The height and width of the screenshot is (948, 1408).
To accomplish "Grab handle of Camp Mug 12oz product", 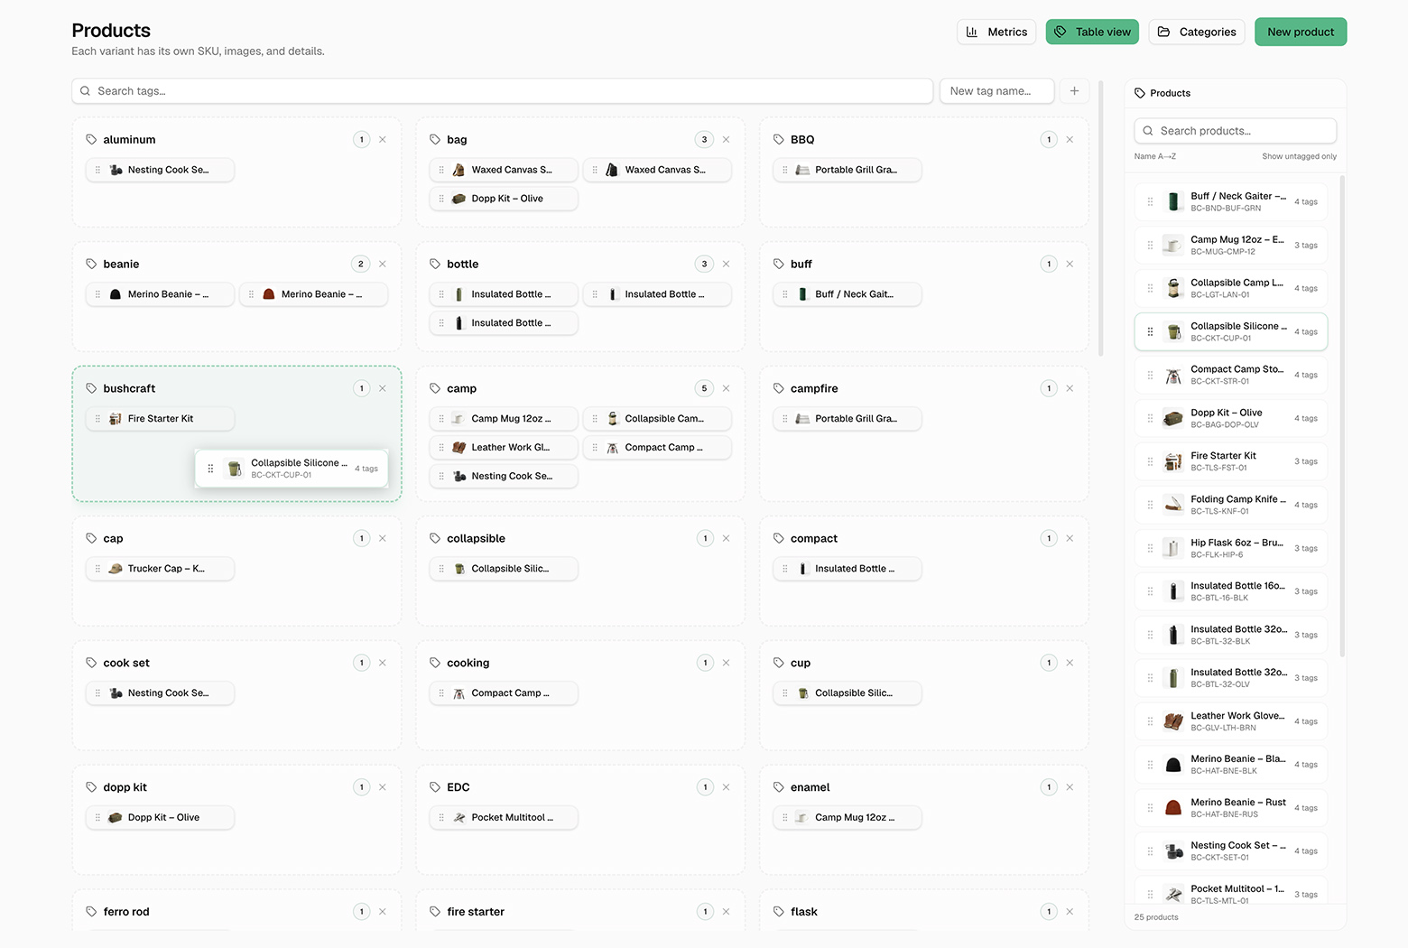I will coord(1150,245).
